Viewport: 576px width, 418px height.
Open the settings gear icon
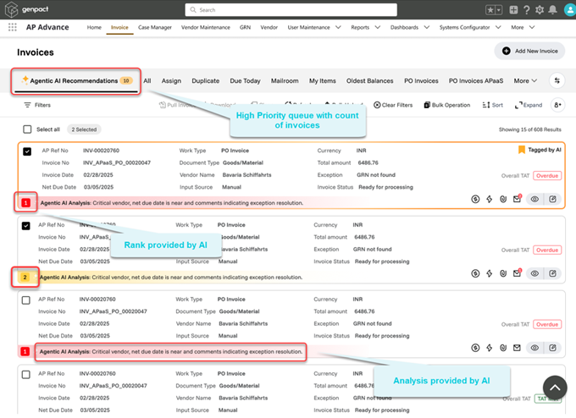pyautogui.click(x=540, y=10)
